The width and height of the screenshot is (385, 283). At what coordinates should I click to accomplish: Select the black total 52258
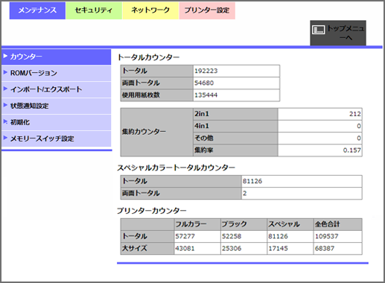tap(232, 236)
